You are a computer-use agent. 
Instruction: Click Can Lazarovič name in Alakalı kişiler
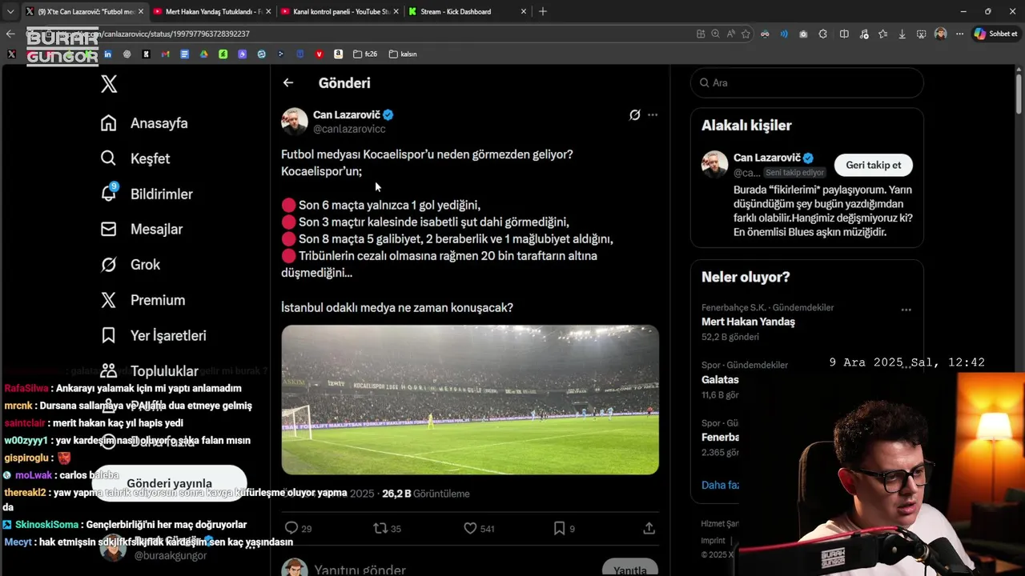(x=767, y=158)
